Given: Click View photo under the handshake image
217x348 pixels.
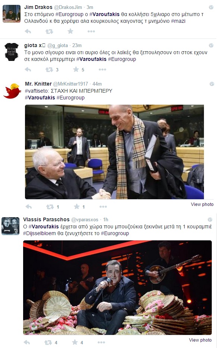Looking at the screenshot, I should [x=202, y=204].
